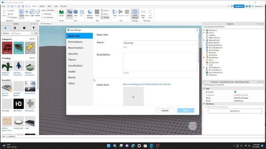Insert a Part from the ribbon
The width and height of the screenshot is (266, 149).
pyautogui.click(x=76, y=13)
